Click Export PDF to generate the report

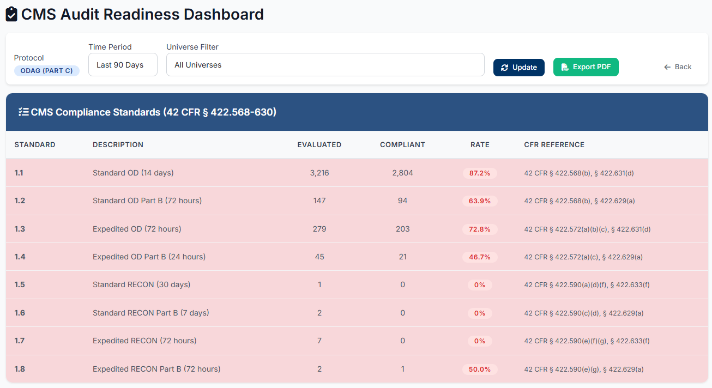click(586, 67)
